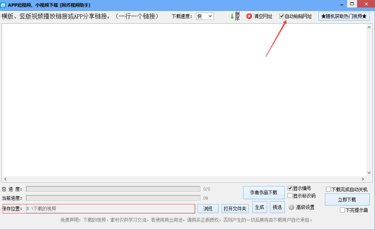Click horizontal scrollbar right arrow
Screen dimensions: 375x230
click(x=363, y=179)
